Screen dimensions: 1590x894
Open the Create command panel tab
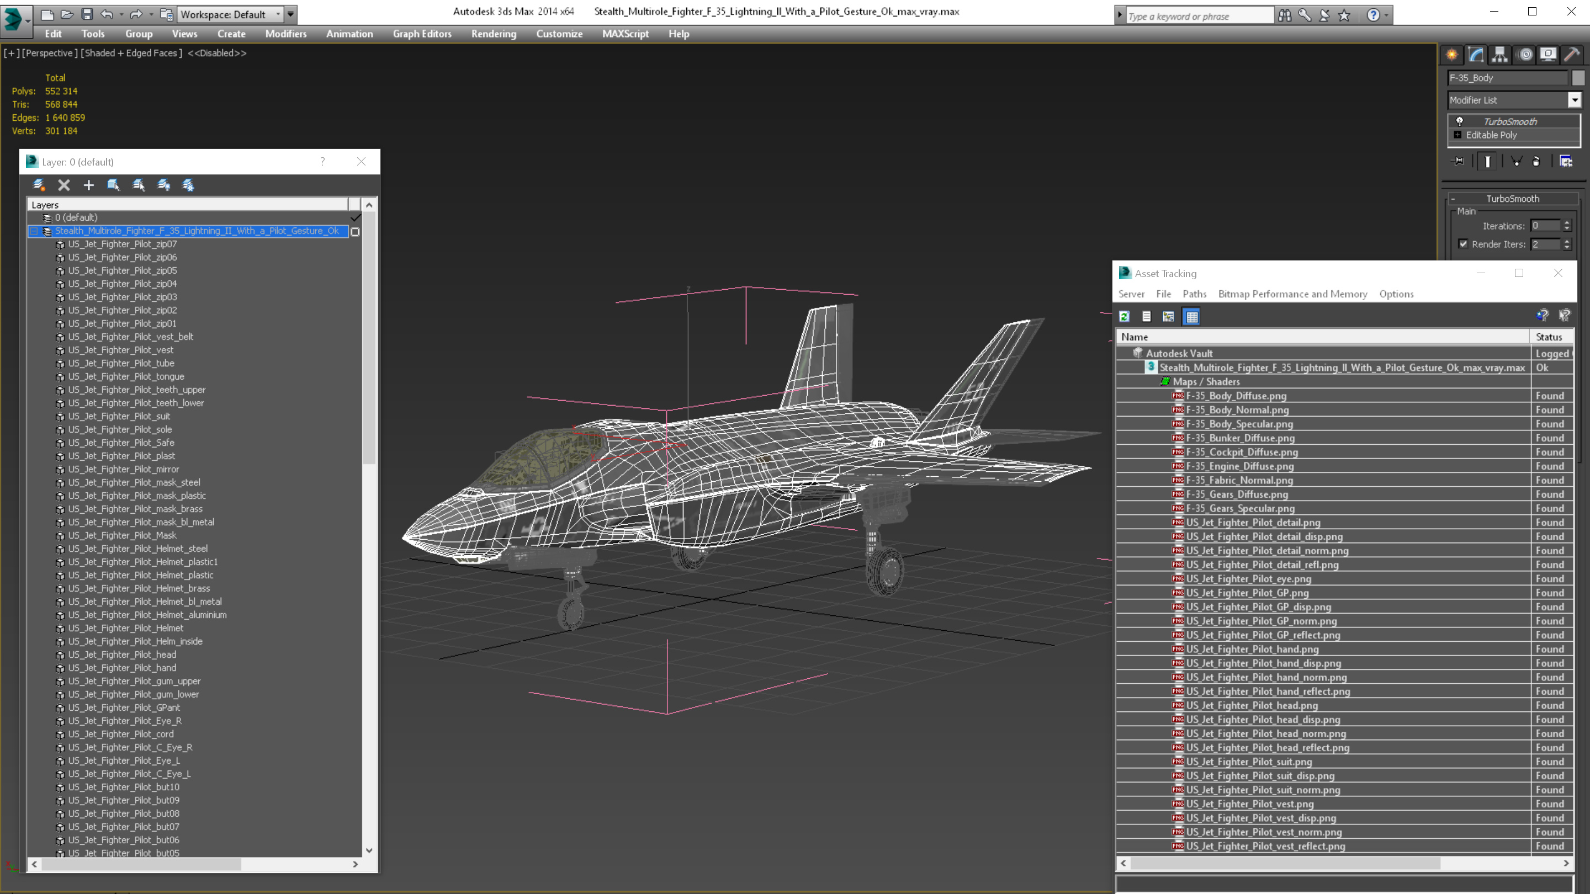1452,54
